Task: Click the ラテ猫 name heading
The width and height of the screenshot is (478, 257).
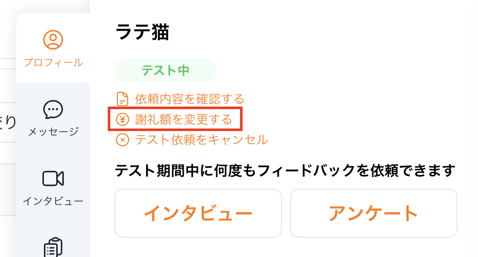Action: 142,33
